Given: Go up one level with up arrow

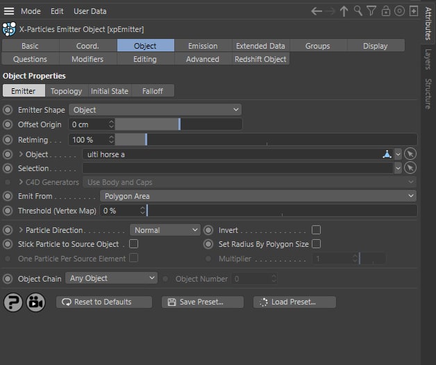Looking at the screenshot, I should coord(344,11).
